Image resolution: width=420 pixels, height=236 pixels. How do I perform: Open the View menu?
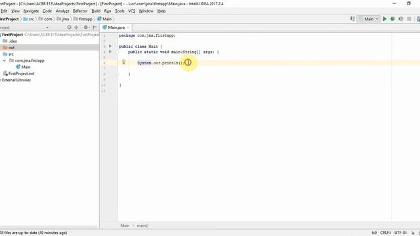pyautogui.click(x=16, y=11)
